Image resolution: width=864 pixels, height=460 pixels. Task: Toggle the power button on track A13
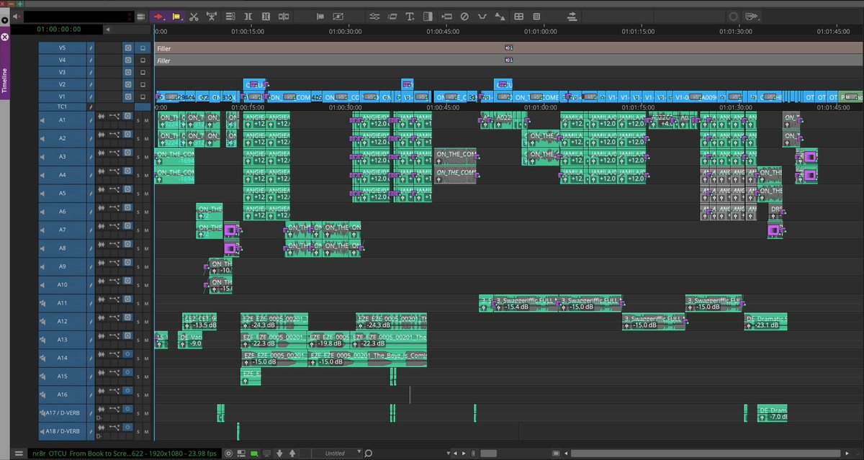tap(128, 335)
